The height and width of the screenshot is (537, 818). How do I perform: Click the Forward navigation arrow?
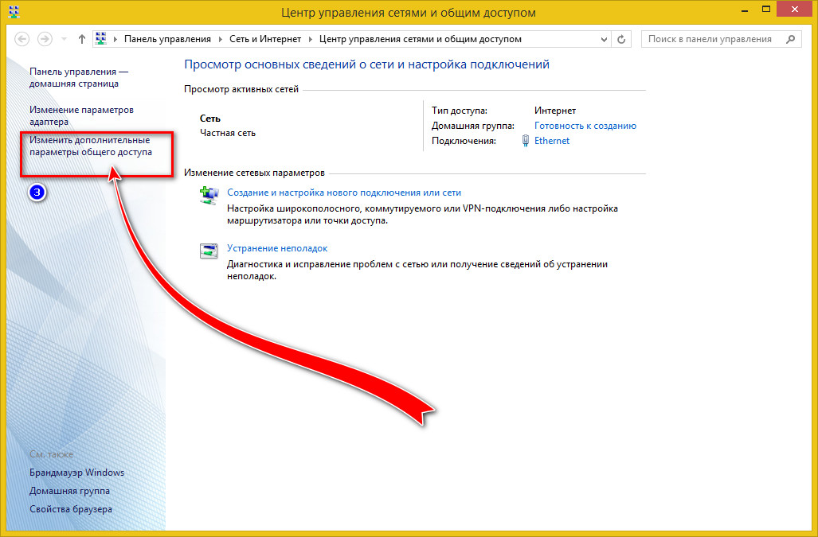click(45, 39)
